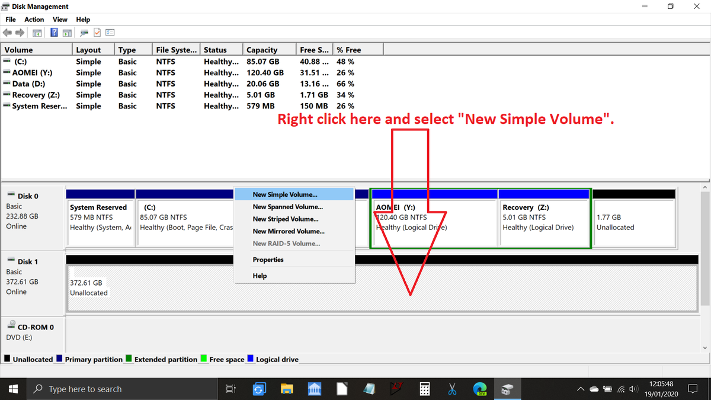This screenshot has height=400, width=711.
Task: Open the View menu
Action: pos(60,20)
